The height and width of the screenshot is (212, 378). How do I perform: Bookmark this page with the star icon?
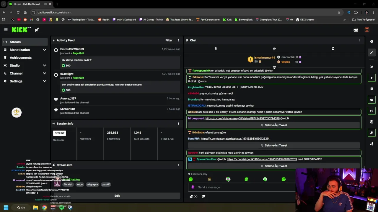[339, 12]
